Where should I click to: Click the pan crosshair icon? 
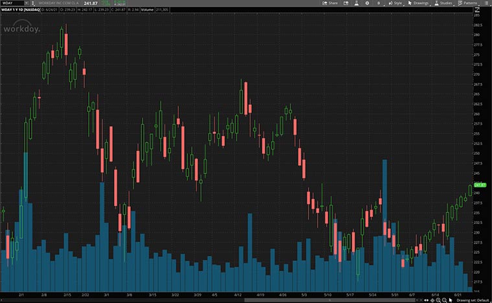pyautogui.click(x=432, y=300)
